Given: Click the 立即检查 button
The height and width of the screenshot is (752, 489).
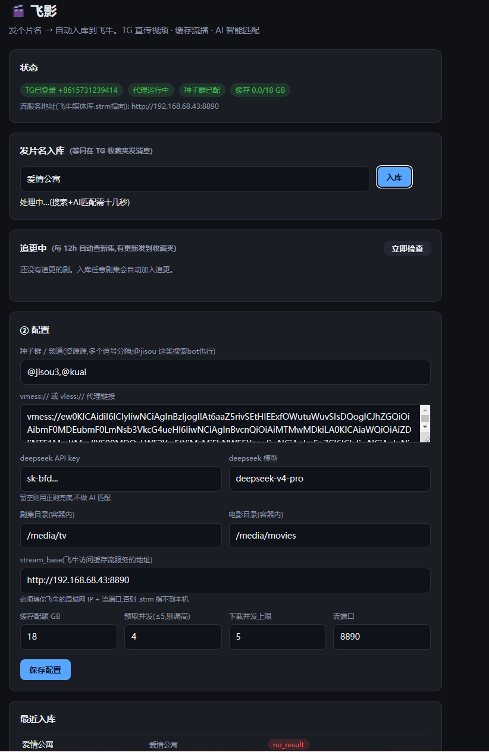Looking at the screenshot, I should (407, 248).
